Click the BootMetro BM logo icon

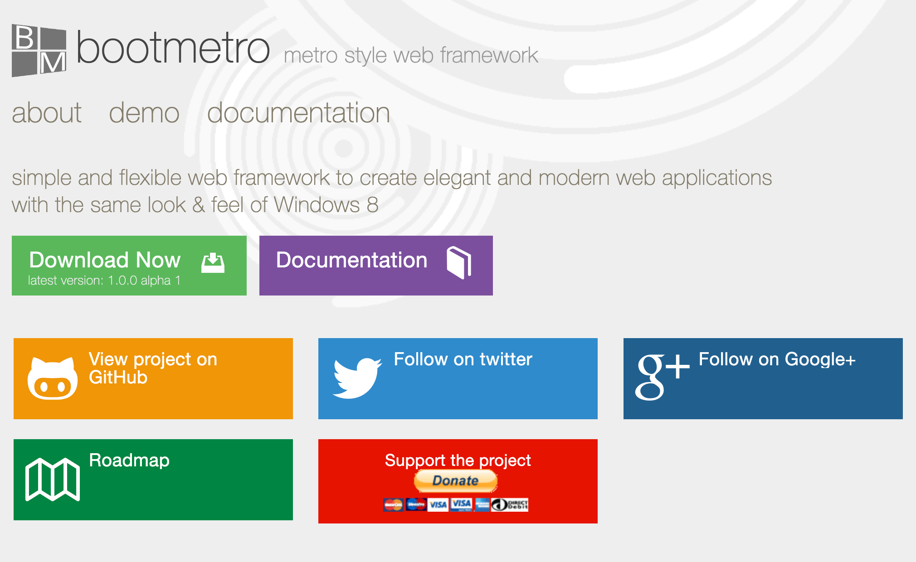click(39, 50)
